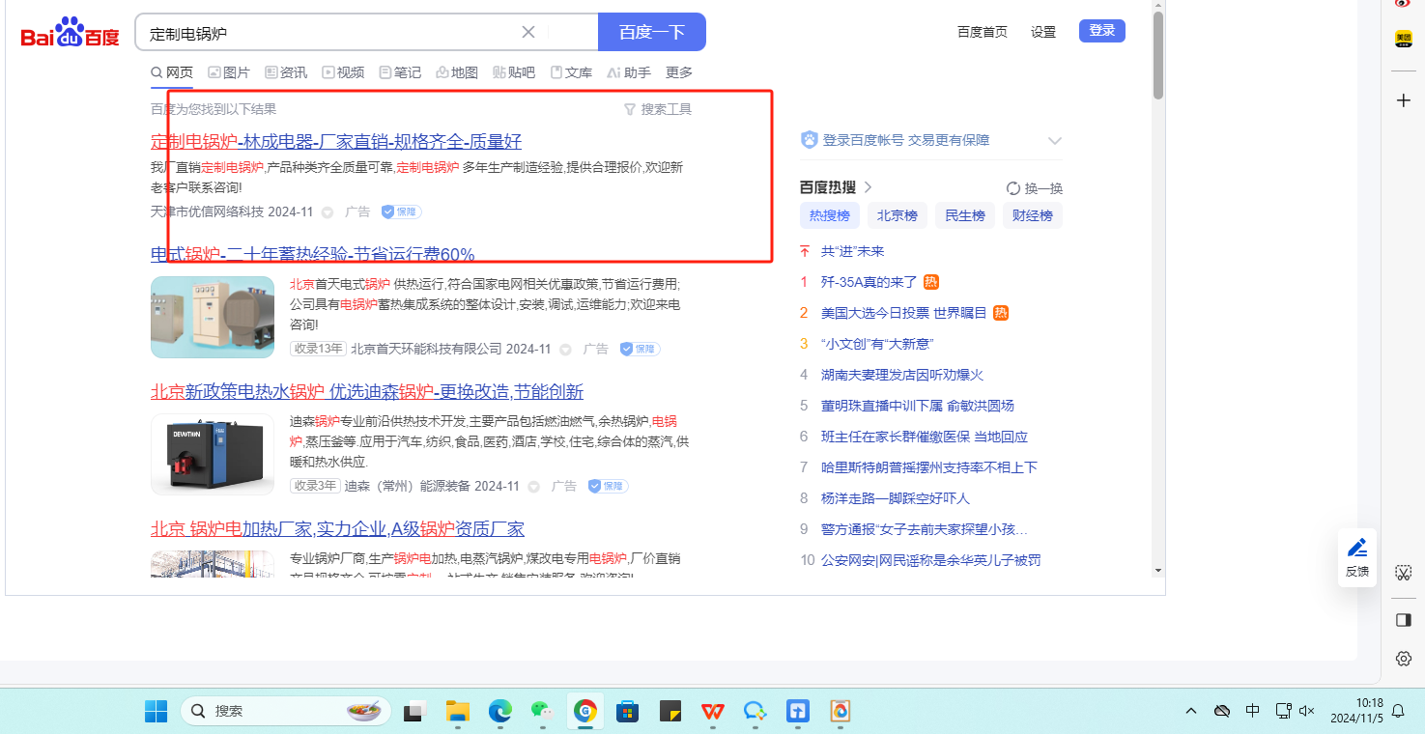Open the Meituan sidebar icon
Viewport: 1425px width, 734px height.
(1403, 39)
